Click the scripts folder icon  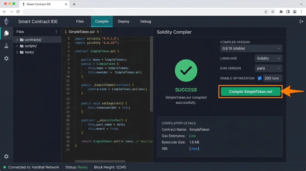tap(22, 46)
